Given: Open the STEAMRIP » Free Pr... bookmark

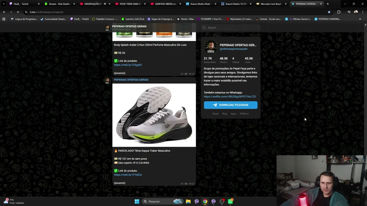Looking at the screenshot, I should [x=210, y=19].
